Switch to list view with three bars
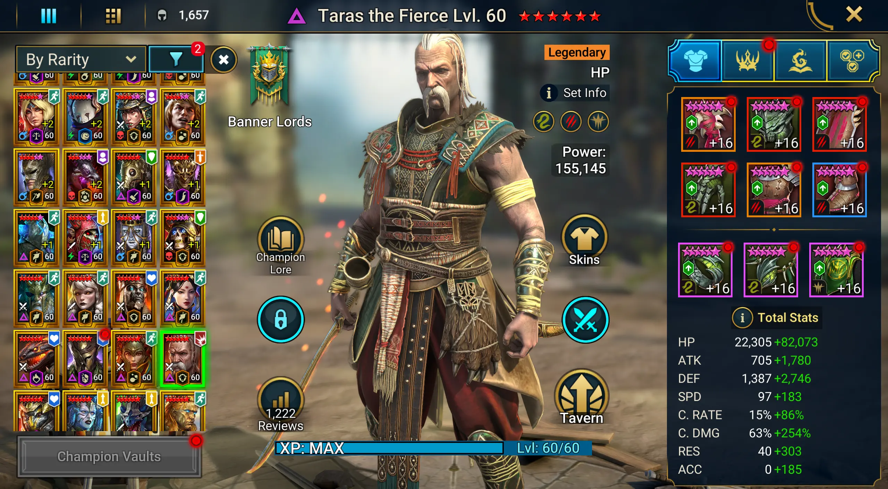The width and height of the screenshot is (888, 489). 49,16
